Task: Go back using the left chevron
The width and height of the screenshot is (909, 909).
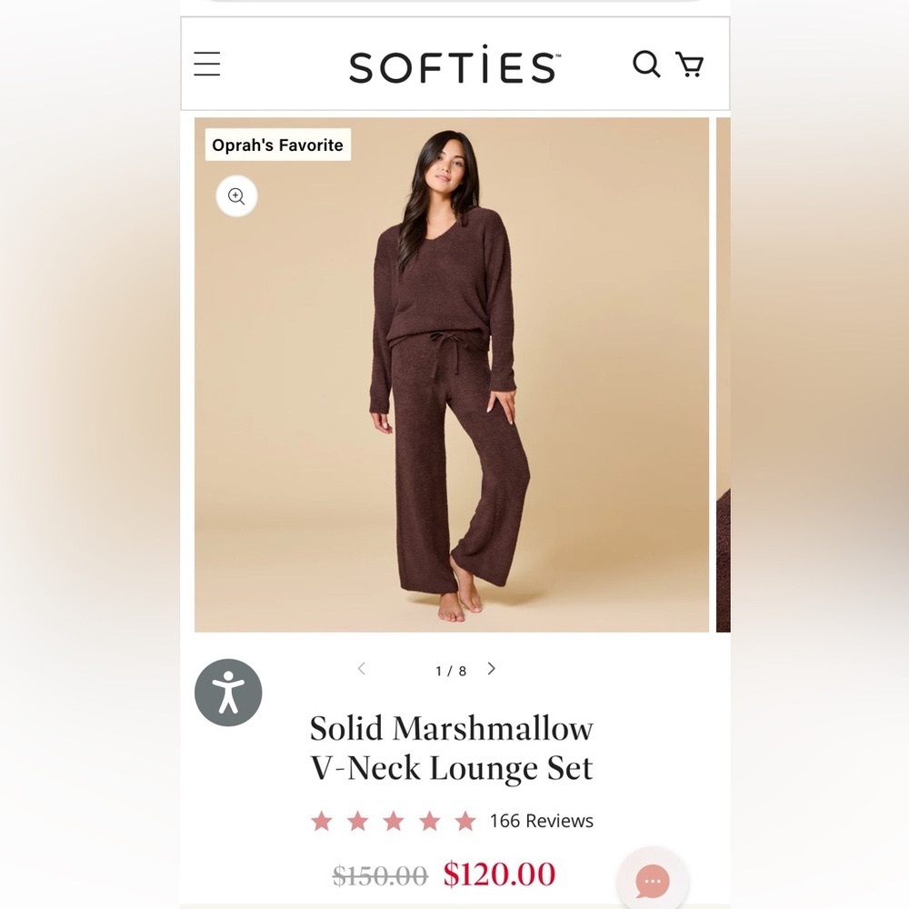Action: 361,669
